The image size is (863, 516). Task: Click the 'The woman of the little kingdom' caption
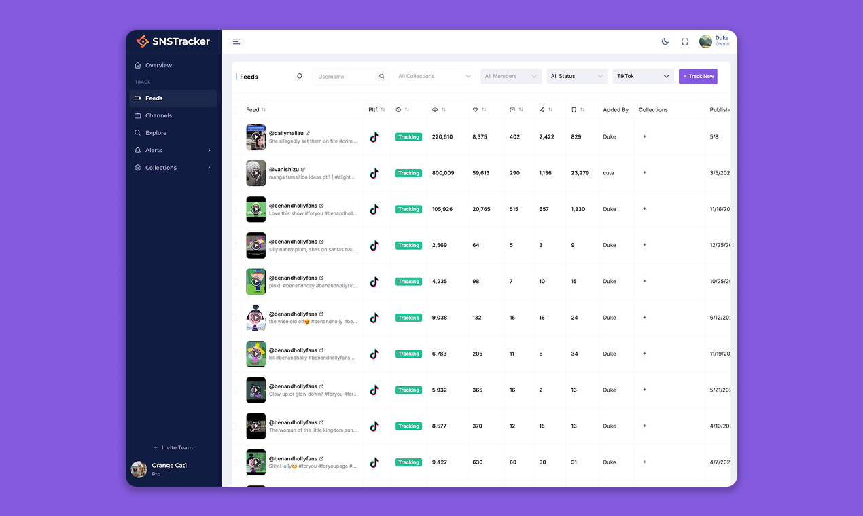(x=313, y=430)
